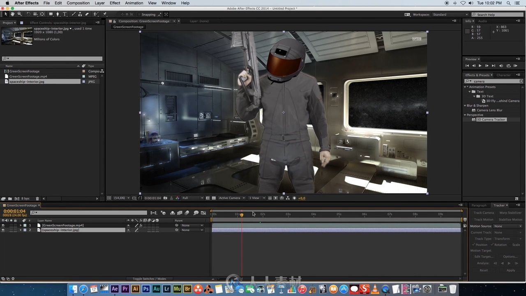This screenshot has height=296, width=526.
Task: Select the Brush tool
Action: pos(74,14)
